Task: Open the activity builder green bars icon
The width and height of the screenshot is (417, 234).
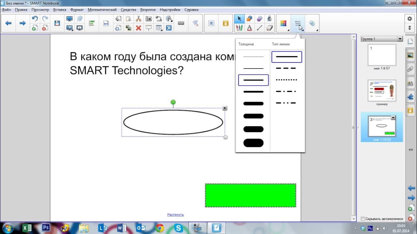Action: [92, 23]
